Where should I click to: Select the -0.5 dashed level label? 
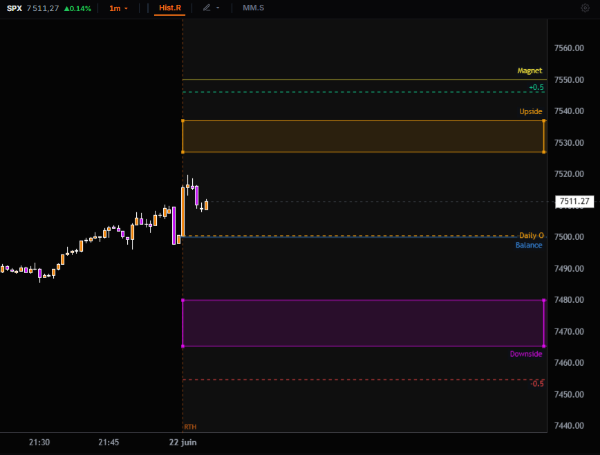(537, 384)
